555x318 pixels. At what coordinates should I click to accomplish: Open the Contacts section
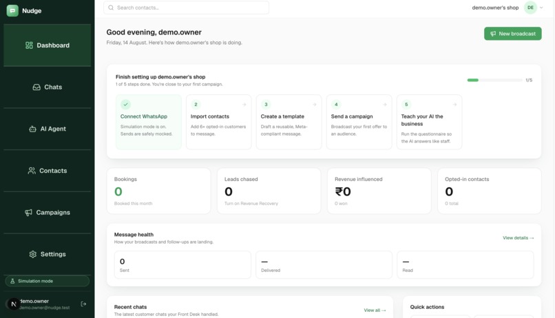point(47,171)
